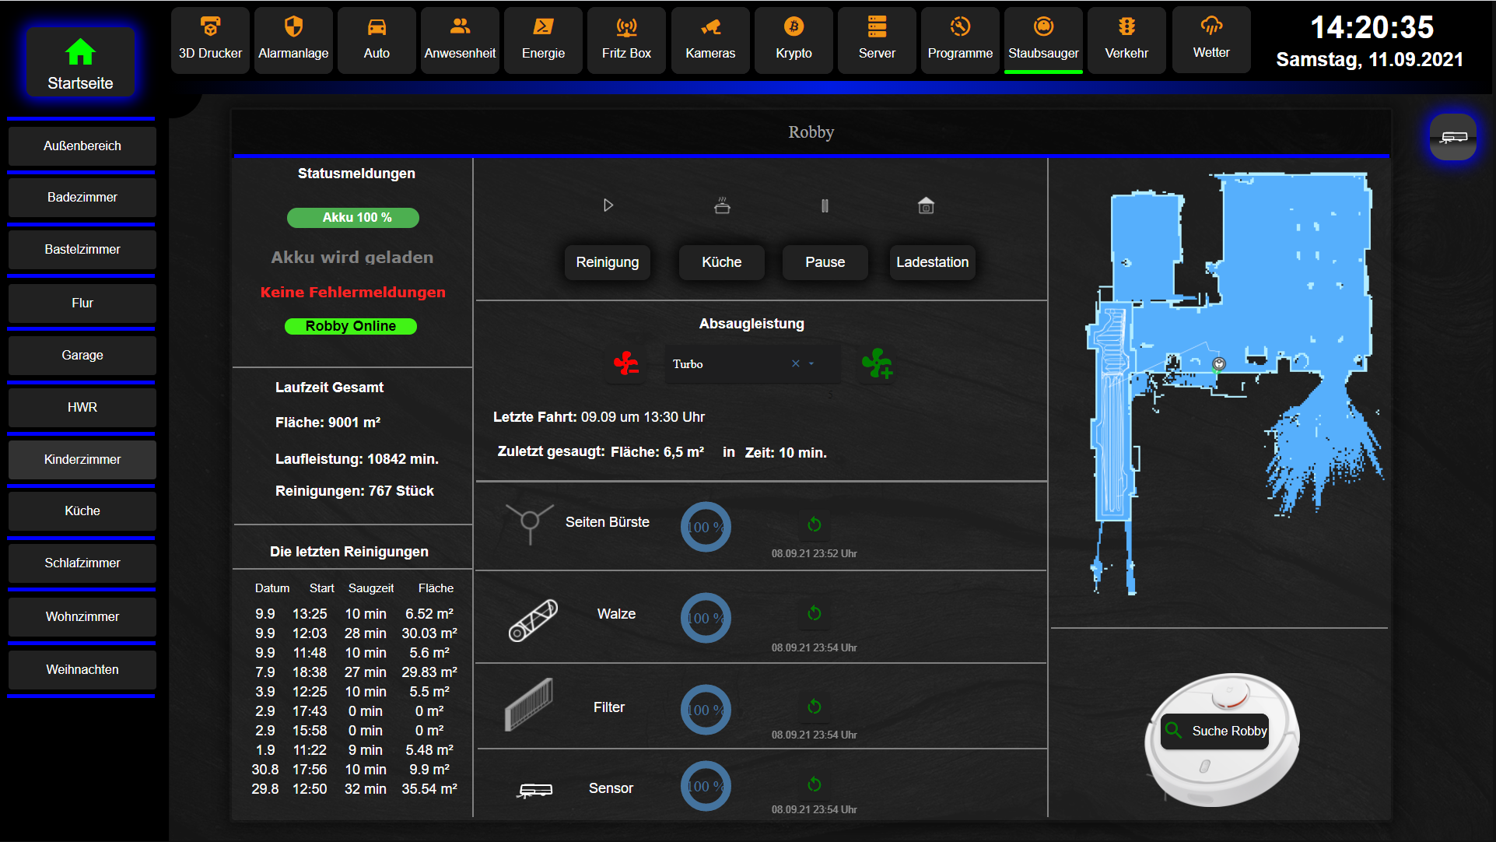Viewport: 1496px width, 842px height.
Task: Click the Sensor icon in maintenance list
Action: 534,791
